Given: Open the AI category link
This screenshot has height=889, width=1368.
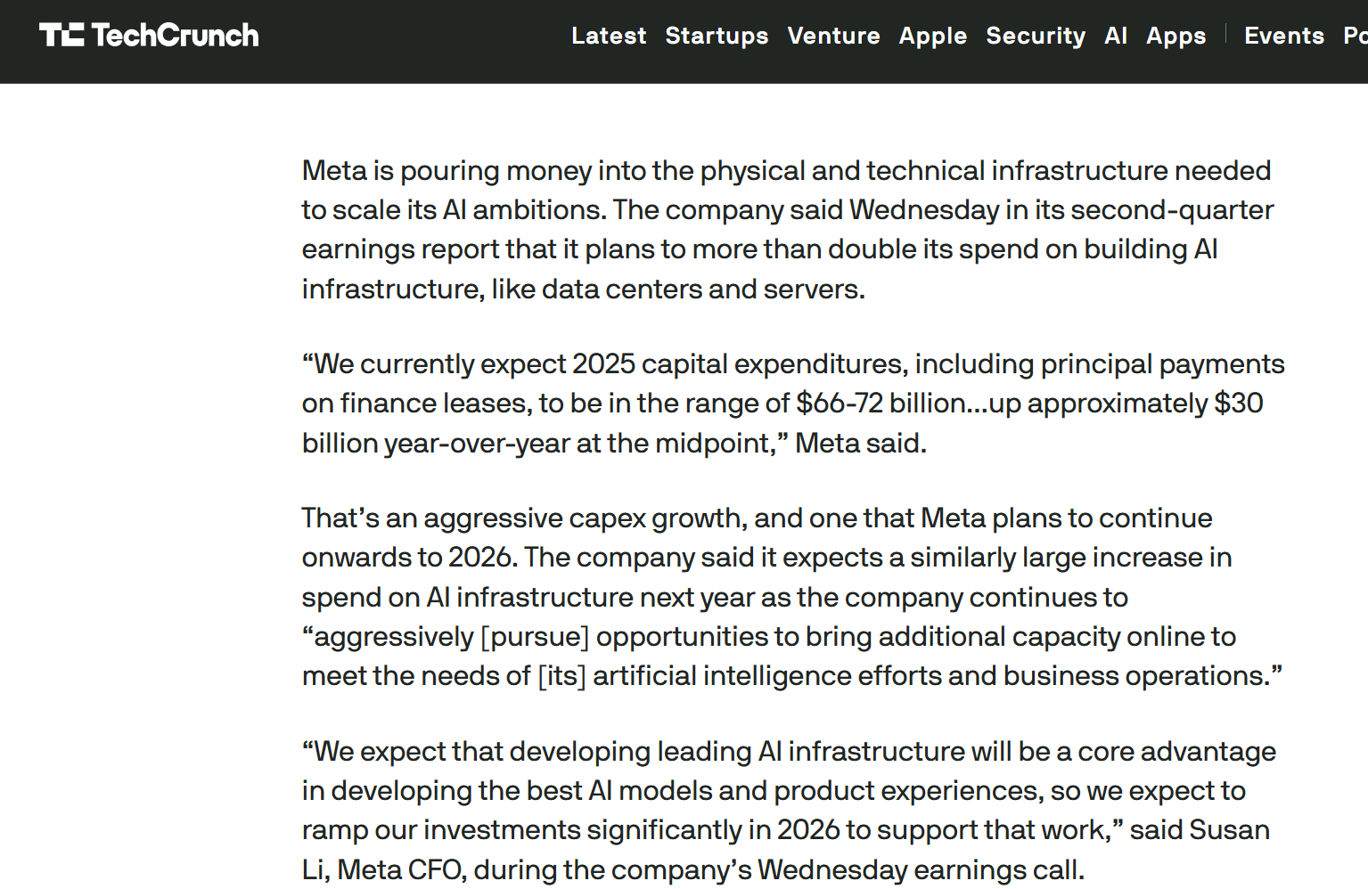Looking at the screenshot, I should 1116,36.
